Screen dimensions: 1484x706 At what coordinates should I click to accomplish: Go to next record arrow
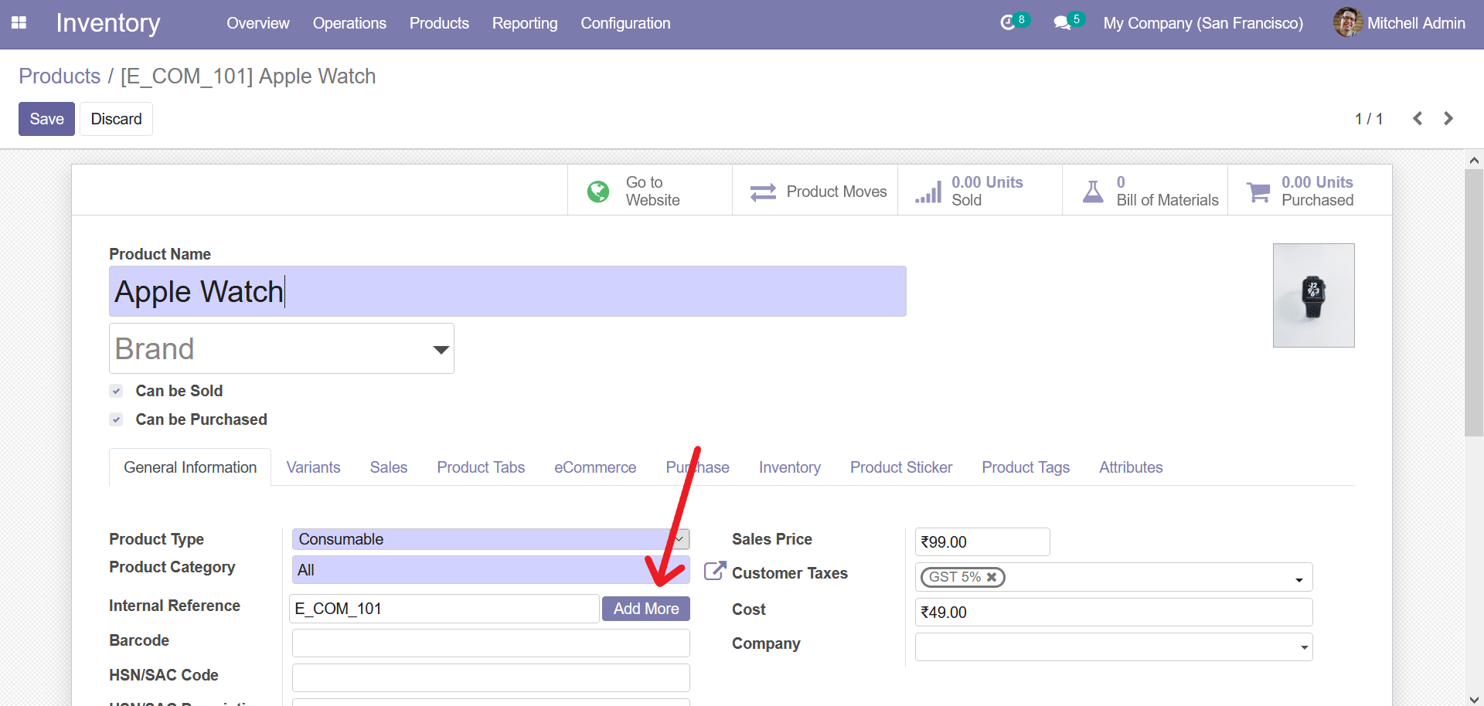(1448, 118)
